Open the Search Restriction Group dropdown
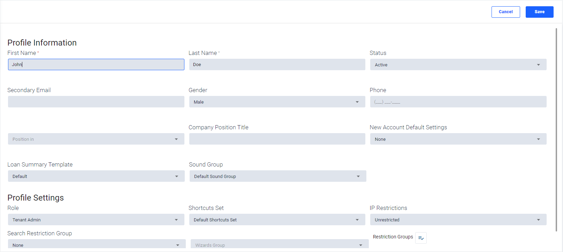 click(x=97, y=244)
